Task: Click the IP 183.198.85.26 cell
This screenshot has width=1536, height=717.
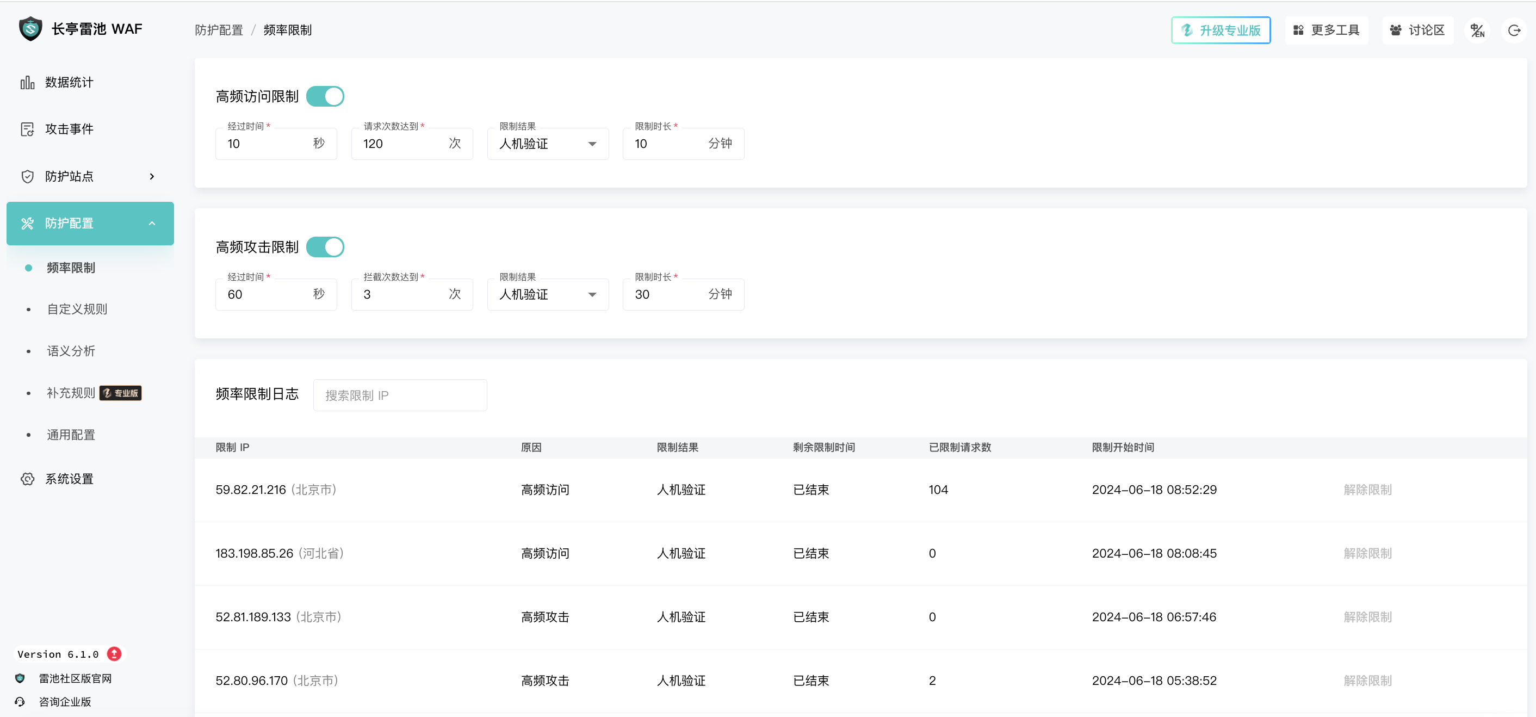Action: (280, 554)
